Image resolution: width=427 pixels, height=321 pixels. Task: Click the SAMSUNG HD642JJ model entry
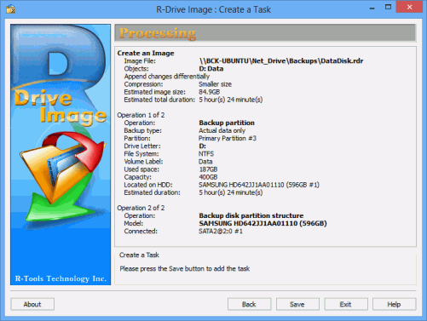(263, 223)
